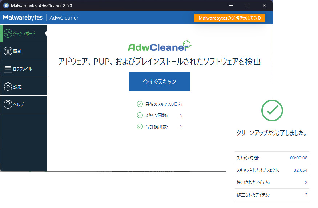This screenshot has height=208, width=318.
Task: Click the AdwCleaner logo with crosshair
Action: pos(160,46)
